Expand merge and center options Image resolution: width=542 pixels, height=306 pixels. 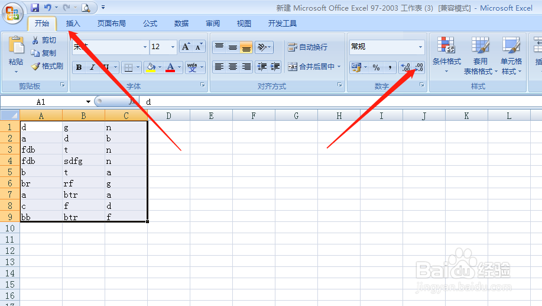(339, 66)
